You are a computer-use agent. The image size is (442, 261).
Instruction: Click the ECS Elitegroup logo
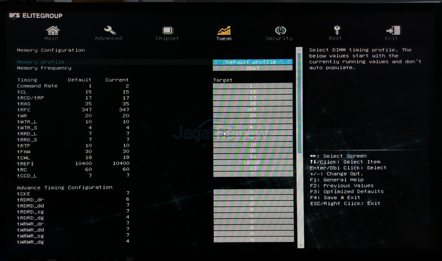pyautogui.click(x=36, y=16)
